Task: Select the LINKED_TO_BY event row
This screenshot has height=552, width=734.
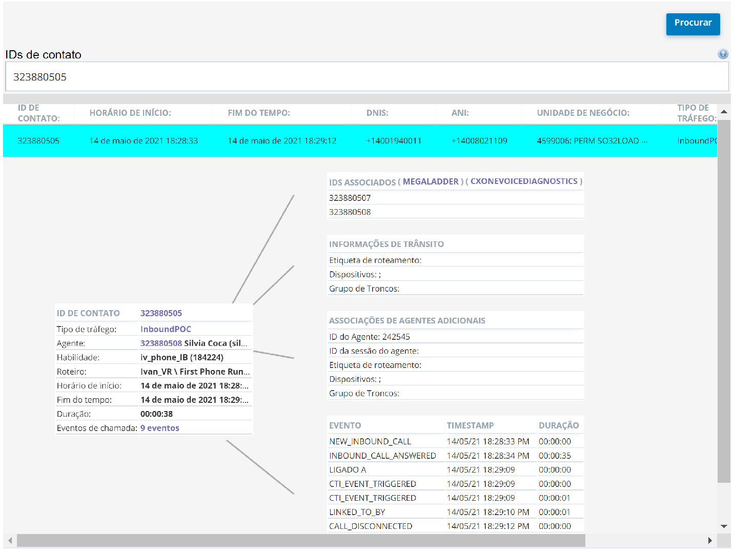Action: (x=455, y=512)
